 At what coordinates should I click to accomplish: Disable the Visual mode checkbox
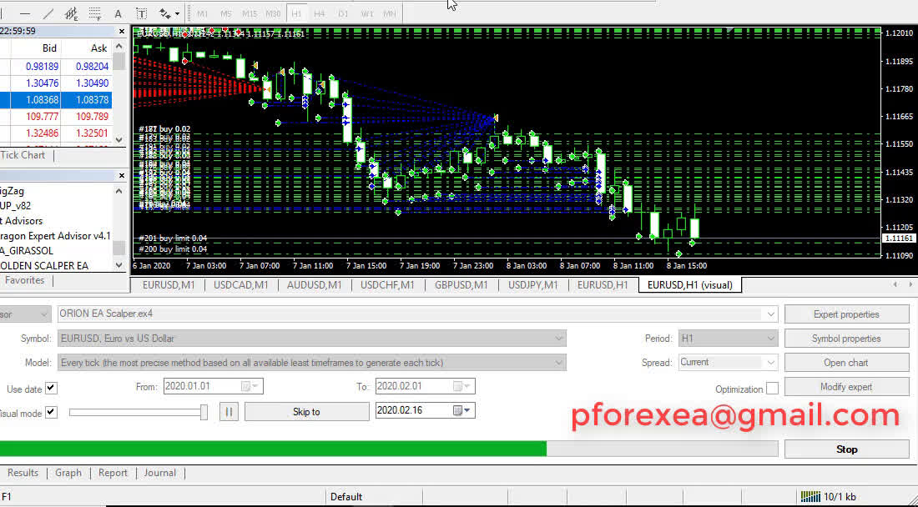click(x=51, y=413)
